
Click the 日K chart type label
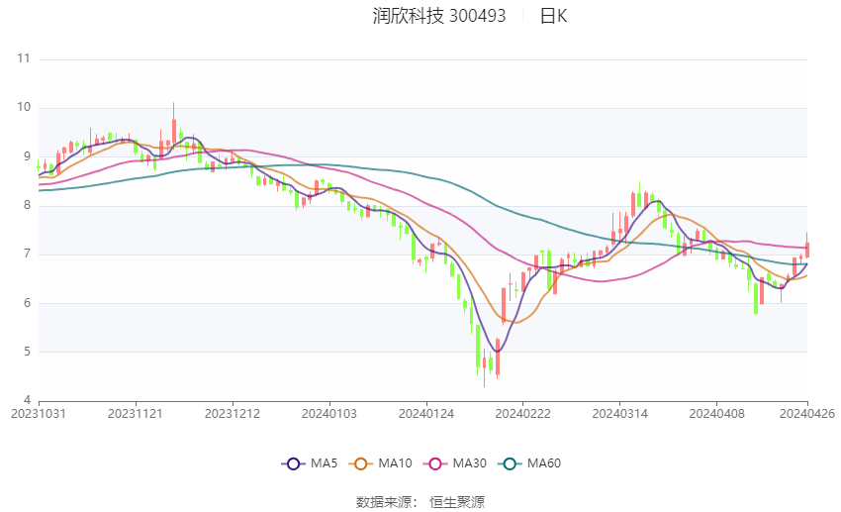(x=553, y=16)
